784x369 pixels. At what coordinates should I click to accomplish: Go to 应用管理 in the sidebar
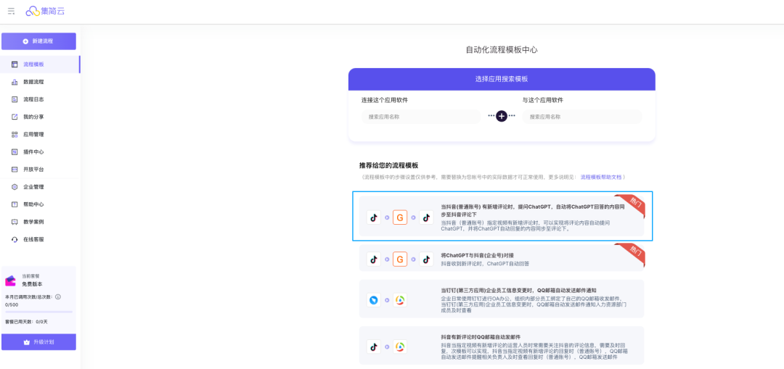click(x=40, y=134)
